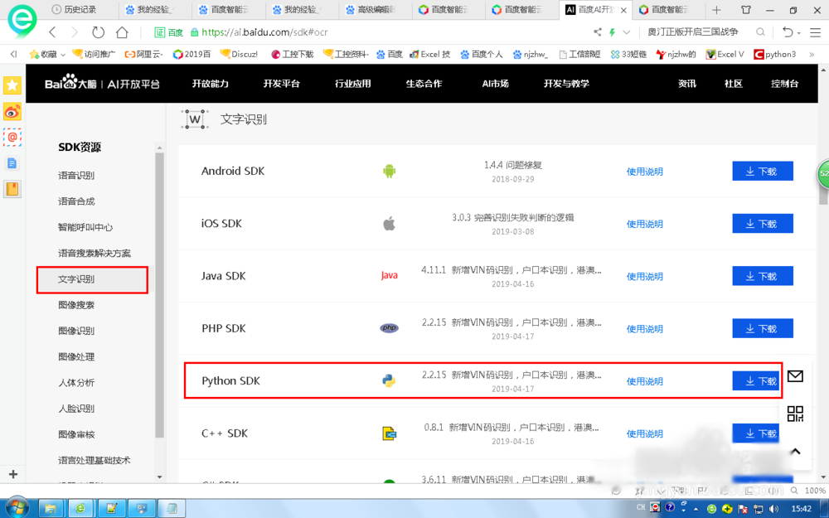829x518 pixels.
Task: Download the Android SDK
Action: tap(763, 171)
